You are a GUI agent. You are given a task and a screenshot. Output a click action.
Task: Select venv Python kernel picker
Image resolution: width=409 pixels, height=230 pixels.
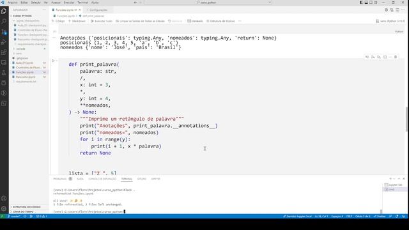390,21
